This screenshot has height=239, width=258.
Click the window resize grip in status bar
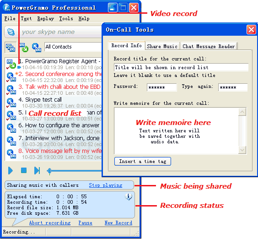(x=136, y=234)
